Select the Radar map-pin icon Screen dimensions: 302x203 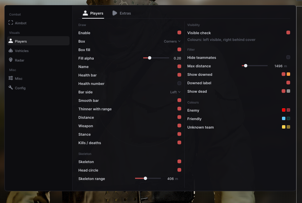pyautogui.click(x=11, y=60)
